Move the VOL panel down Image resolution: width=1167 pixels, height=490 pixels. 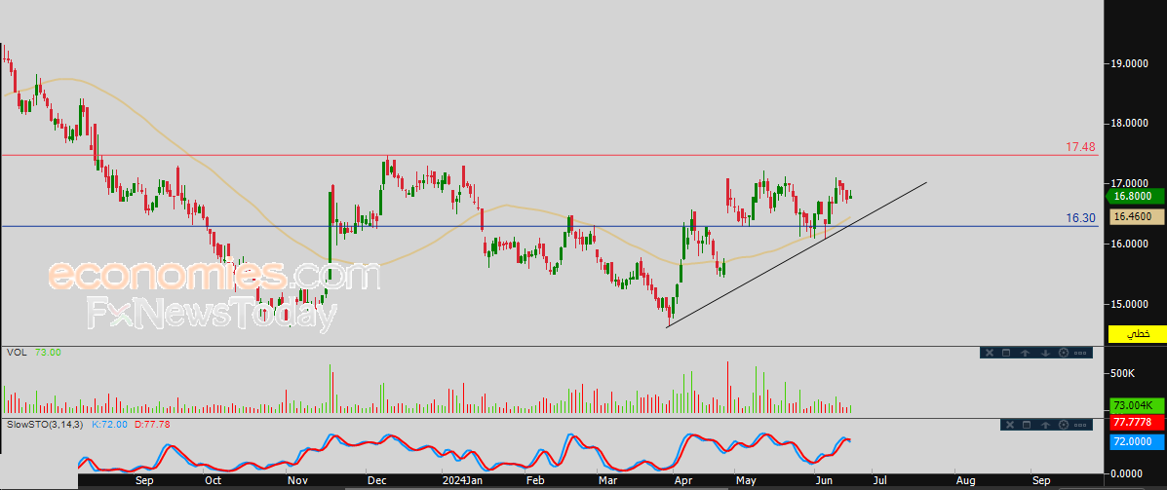(x=1045, y=353)
